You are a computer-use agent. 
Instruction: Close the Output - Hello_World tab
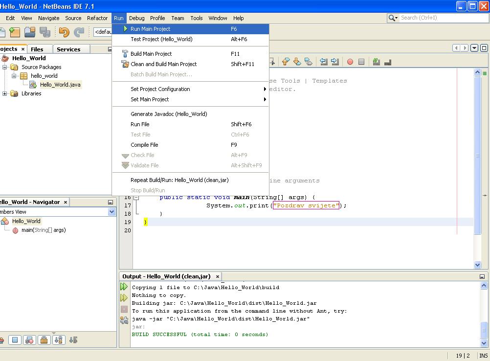coord(217,276)
